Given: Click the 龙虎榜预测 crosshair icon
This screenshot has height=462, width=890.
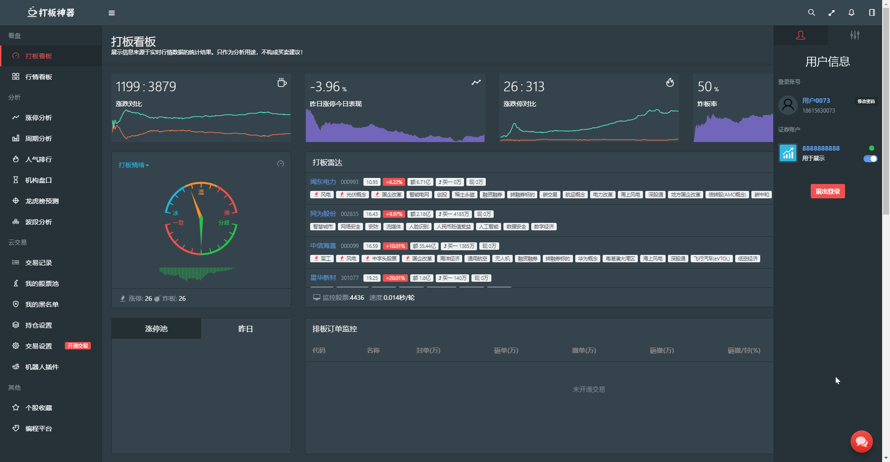Looking at the screenshot, I should 16,201.
